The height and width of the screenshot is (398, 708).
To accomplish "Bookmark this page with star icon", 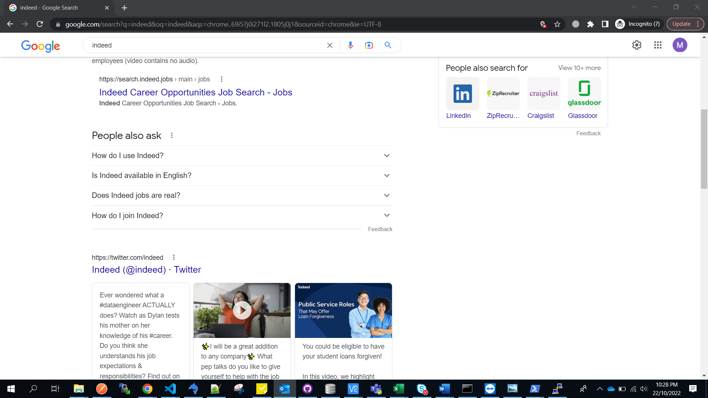I will point(557,24).
